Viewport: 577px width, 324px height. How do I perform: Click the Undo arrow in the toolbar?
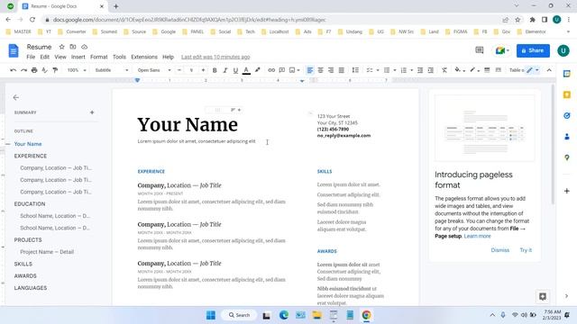click(14, 70)
